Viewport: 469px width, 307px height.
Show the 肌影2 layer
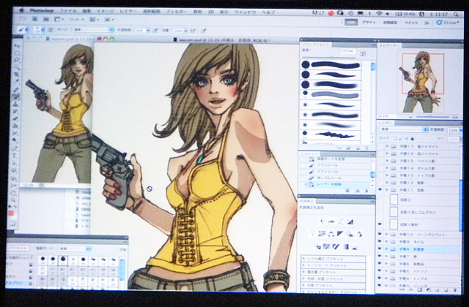(x=380, y=200)
